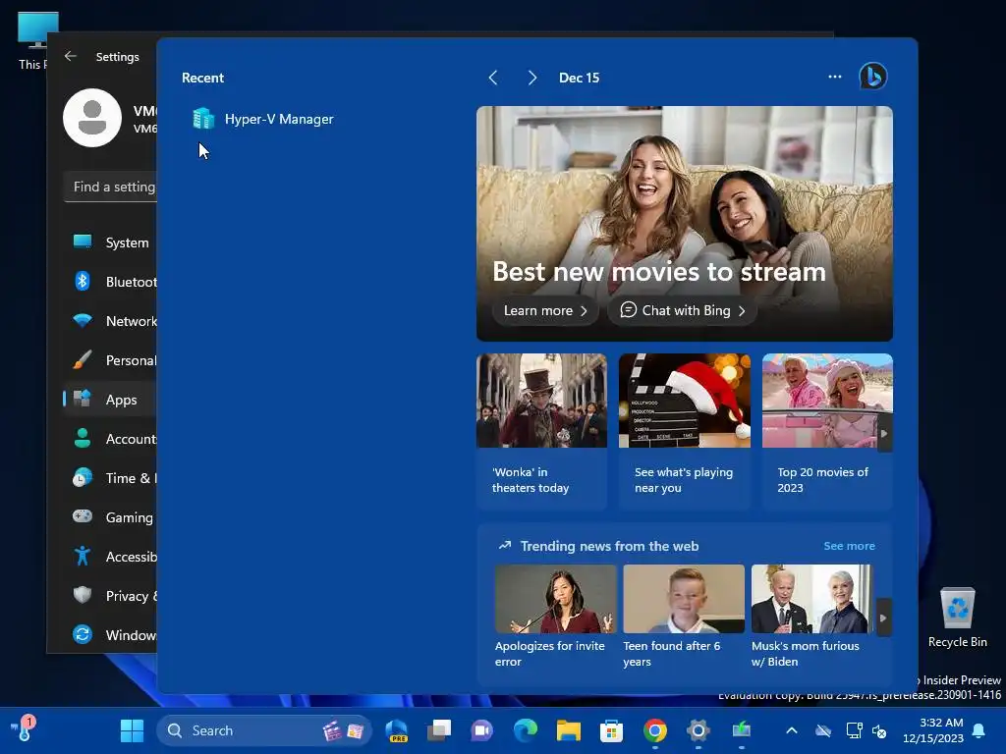Go to next day arrow
This screenshot has width=1006, height=754.
tap(531, 78)
